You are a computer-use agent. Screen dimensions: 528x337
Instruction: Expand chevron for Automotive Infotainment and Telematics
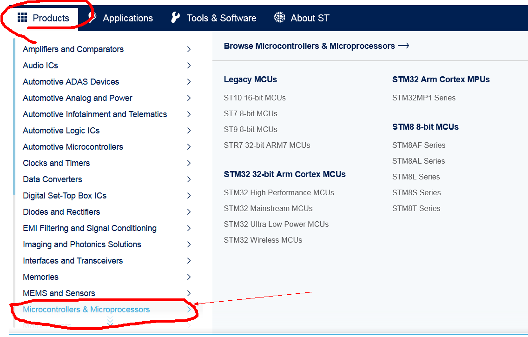189,114
